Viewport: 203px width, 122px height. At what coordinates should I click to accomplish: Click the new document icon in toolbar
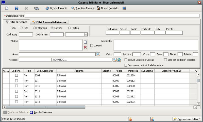tap(7, 8)
